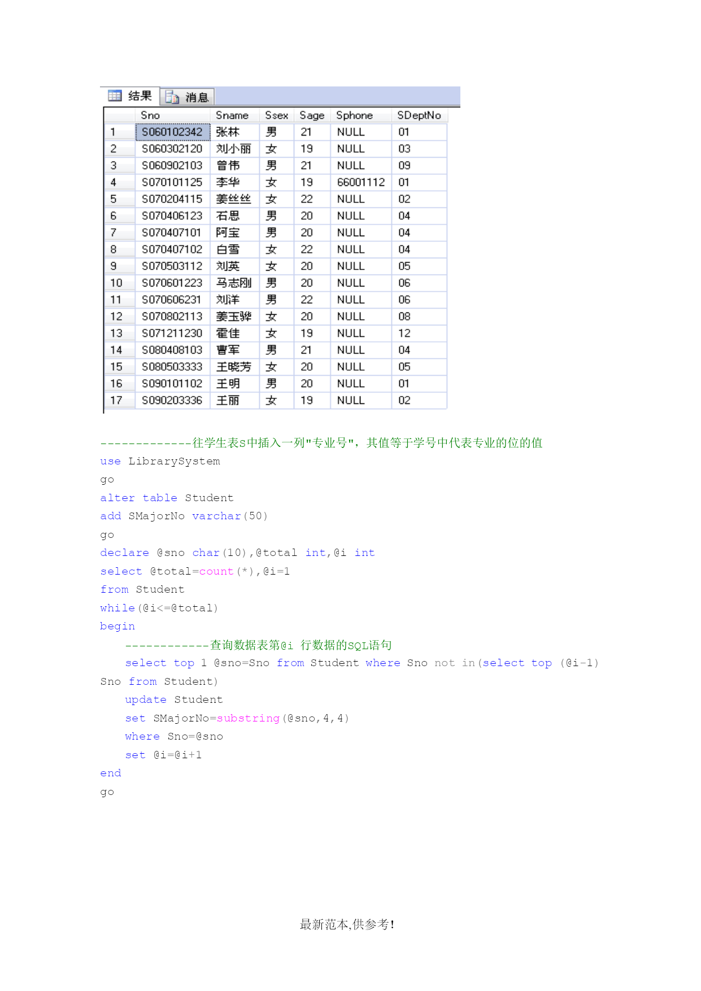
Task: Click the line 'update Student'
Action: 174,699
